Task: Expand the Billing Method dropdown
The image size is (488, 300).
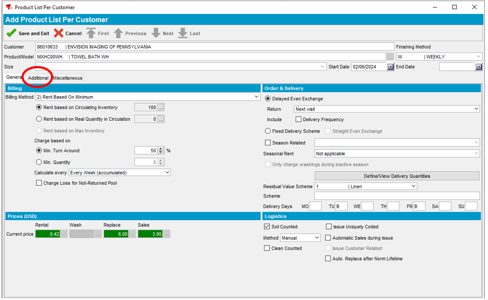Action: (256, 97)
